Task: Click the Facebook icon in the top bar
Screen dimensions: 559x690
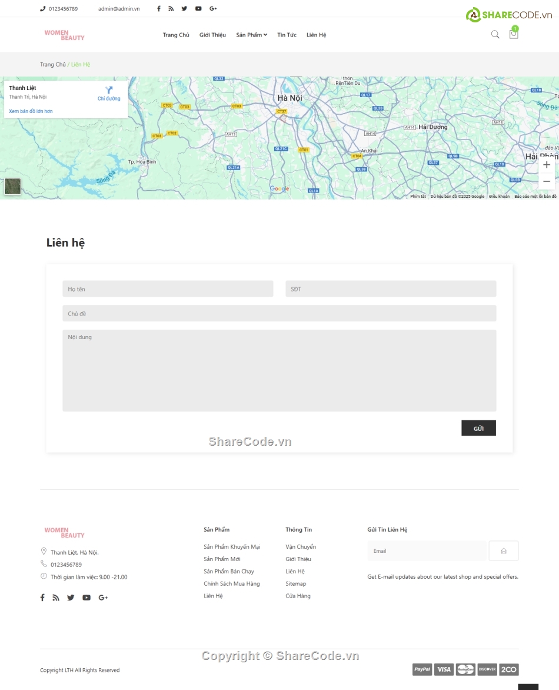Action: click(159, 8)
